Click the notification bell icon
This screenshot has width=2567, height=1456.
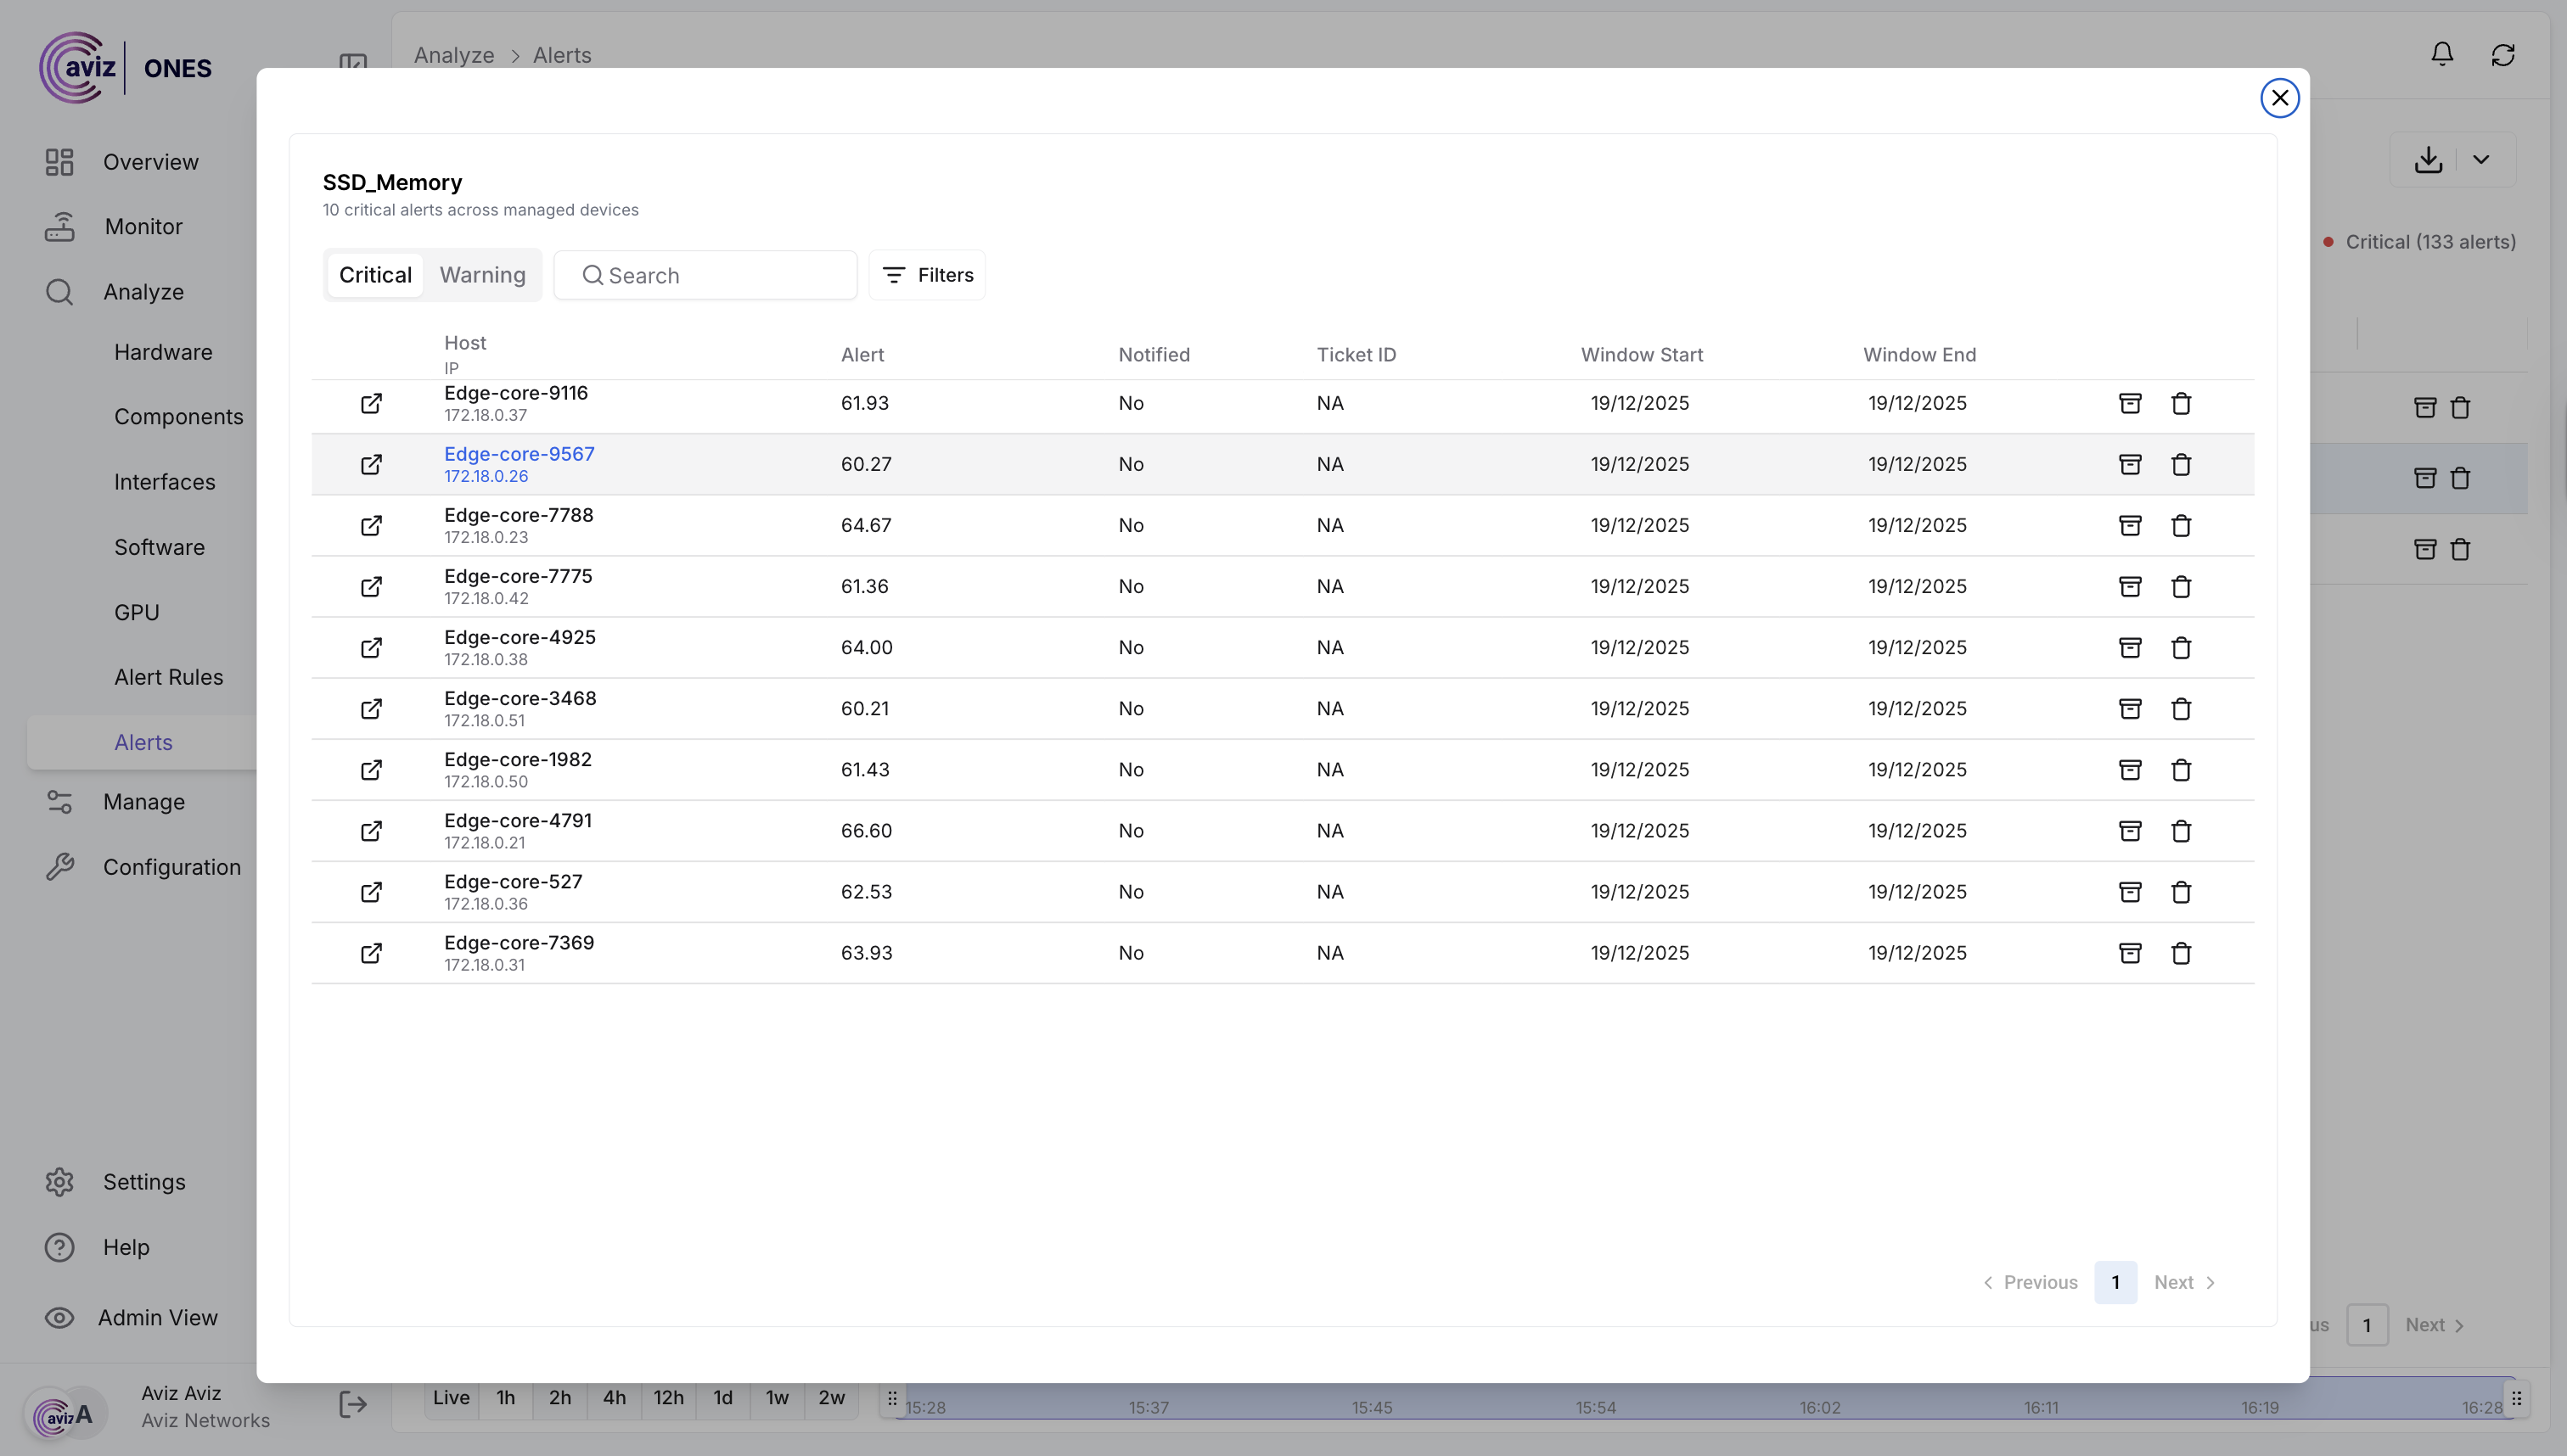tap(2442, 54)
